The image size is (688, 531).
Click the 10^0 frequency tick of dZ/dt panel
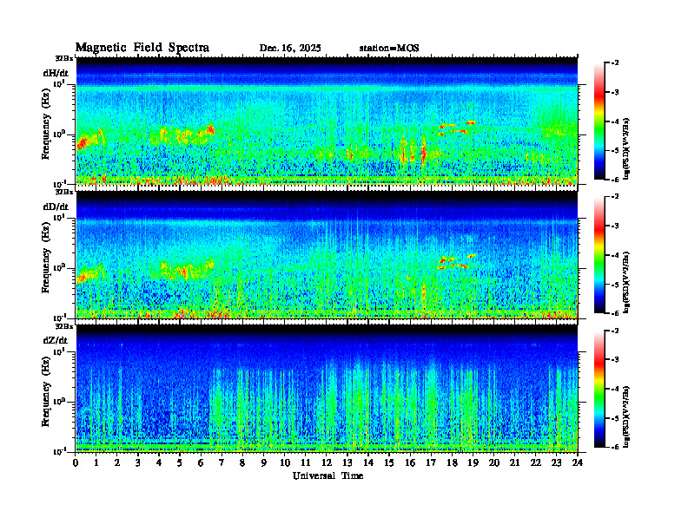[x=59, y=402]
